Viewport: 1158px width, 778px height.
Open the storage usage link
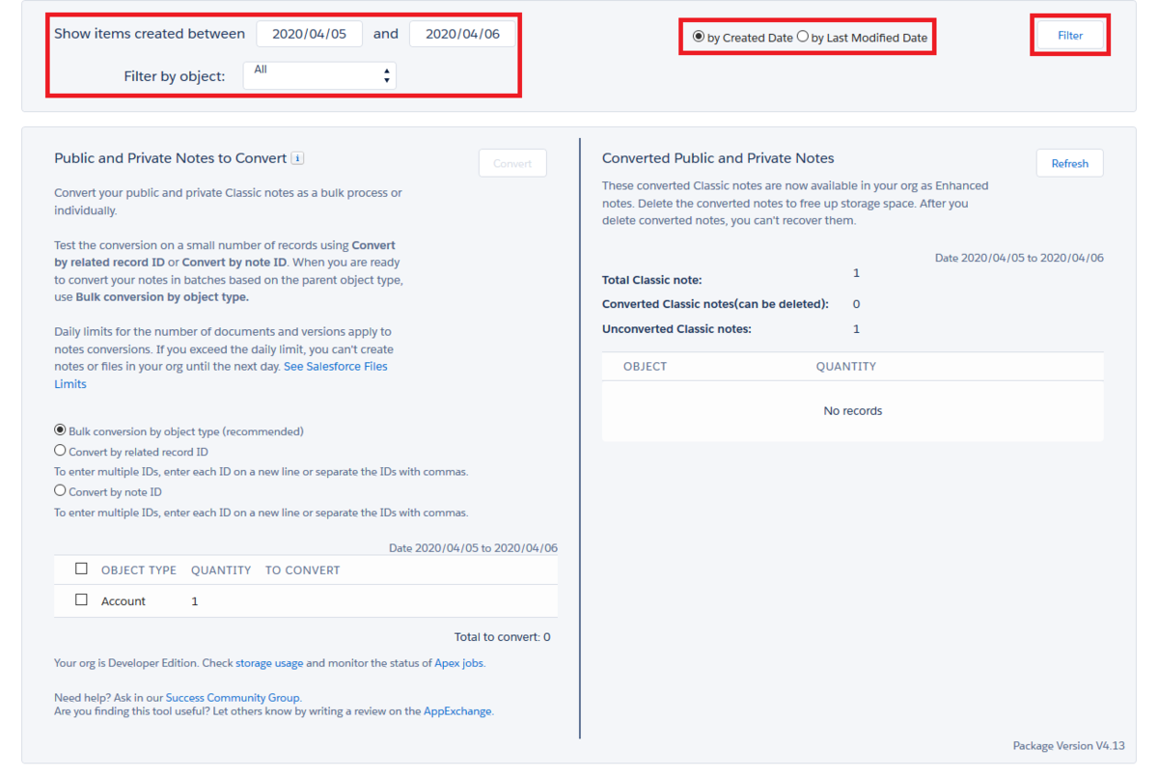pos(269,663)
